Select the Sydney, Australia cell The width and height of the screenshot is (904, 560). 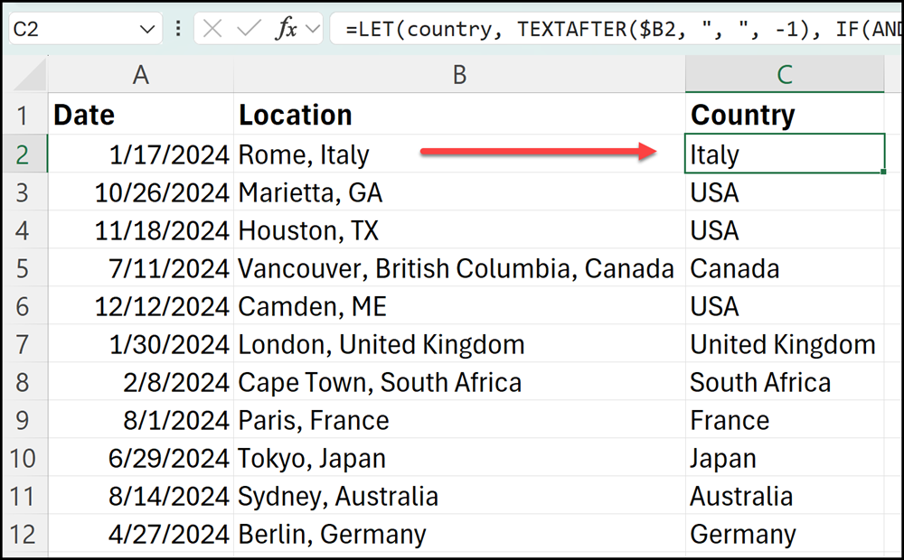tap(459, 497)
